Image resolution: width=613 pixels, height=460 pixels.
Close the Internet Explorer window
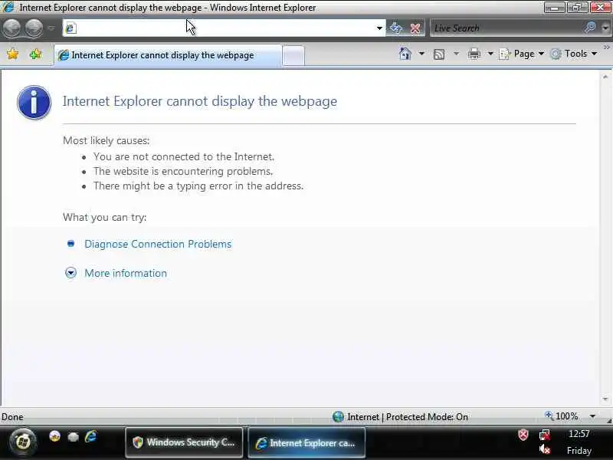click(601, 8)
